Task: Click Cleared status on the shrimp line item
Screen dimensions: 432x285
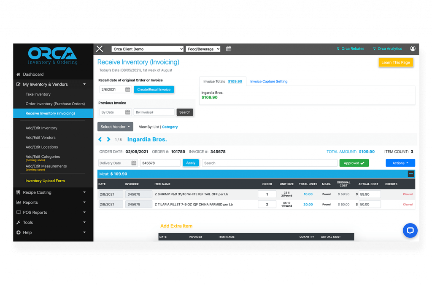Action: pyautogui.click(x=407, y=194)
